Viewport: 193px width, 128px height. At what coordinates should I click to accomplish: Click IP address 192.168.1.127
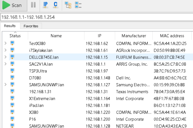coord(98,85)
